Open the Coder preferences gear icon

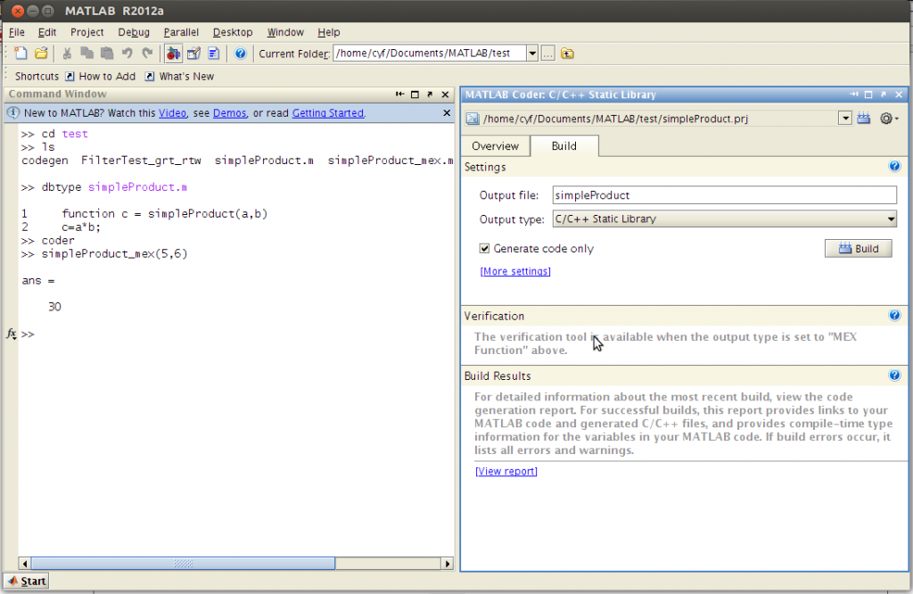pos(887,117)
